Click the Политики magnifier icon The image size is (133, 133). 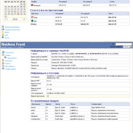click(x=3, y=60)
